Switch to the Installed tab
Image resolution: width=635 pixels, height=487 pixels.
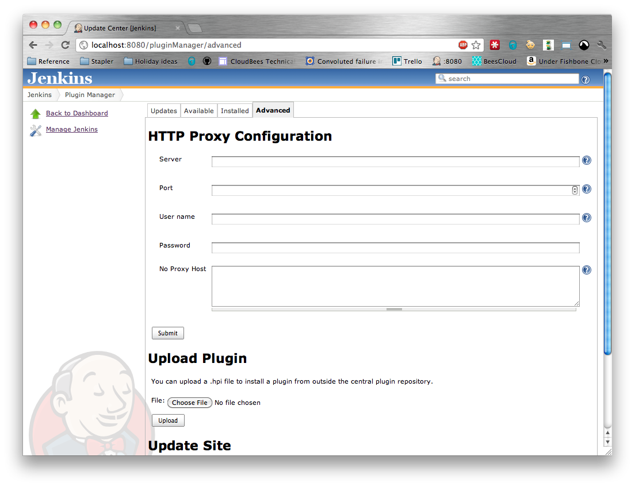(235, 111)
